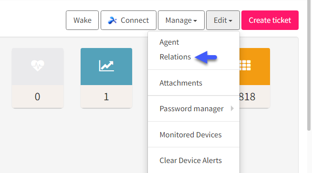Image resolution: width=312 pixels, height=173 pixels.
Task: Click the Wake button
Action: (x=82, y=20)
